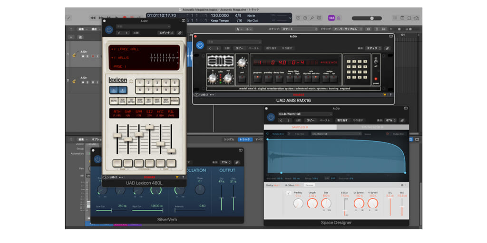487x243 pixels.
Task: Click やり直す button in Space Designer window
Action: pyautogui.click(x=358, y=120)
